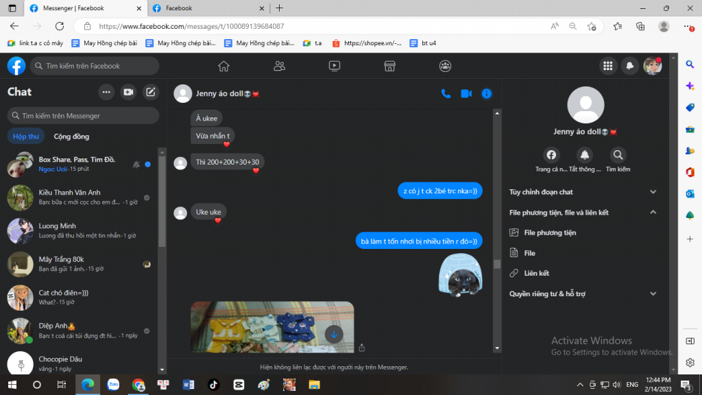This screenshot has height=395, width=702.
Task: Click the Tìm kiếm trên Messenger field
Action: [x=83, y=116]
